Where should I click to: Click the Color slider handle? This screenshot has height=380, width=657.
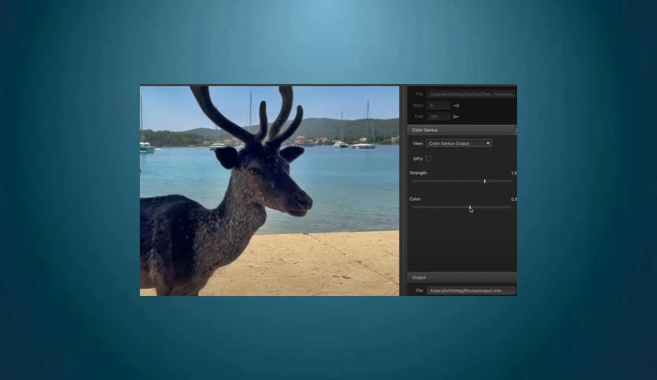tap(470, 207)
